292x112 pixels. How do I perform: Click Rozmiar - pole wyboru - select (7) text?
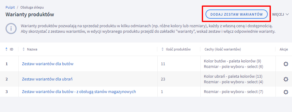pyautogui.click(x=233, y=92)
